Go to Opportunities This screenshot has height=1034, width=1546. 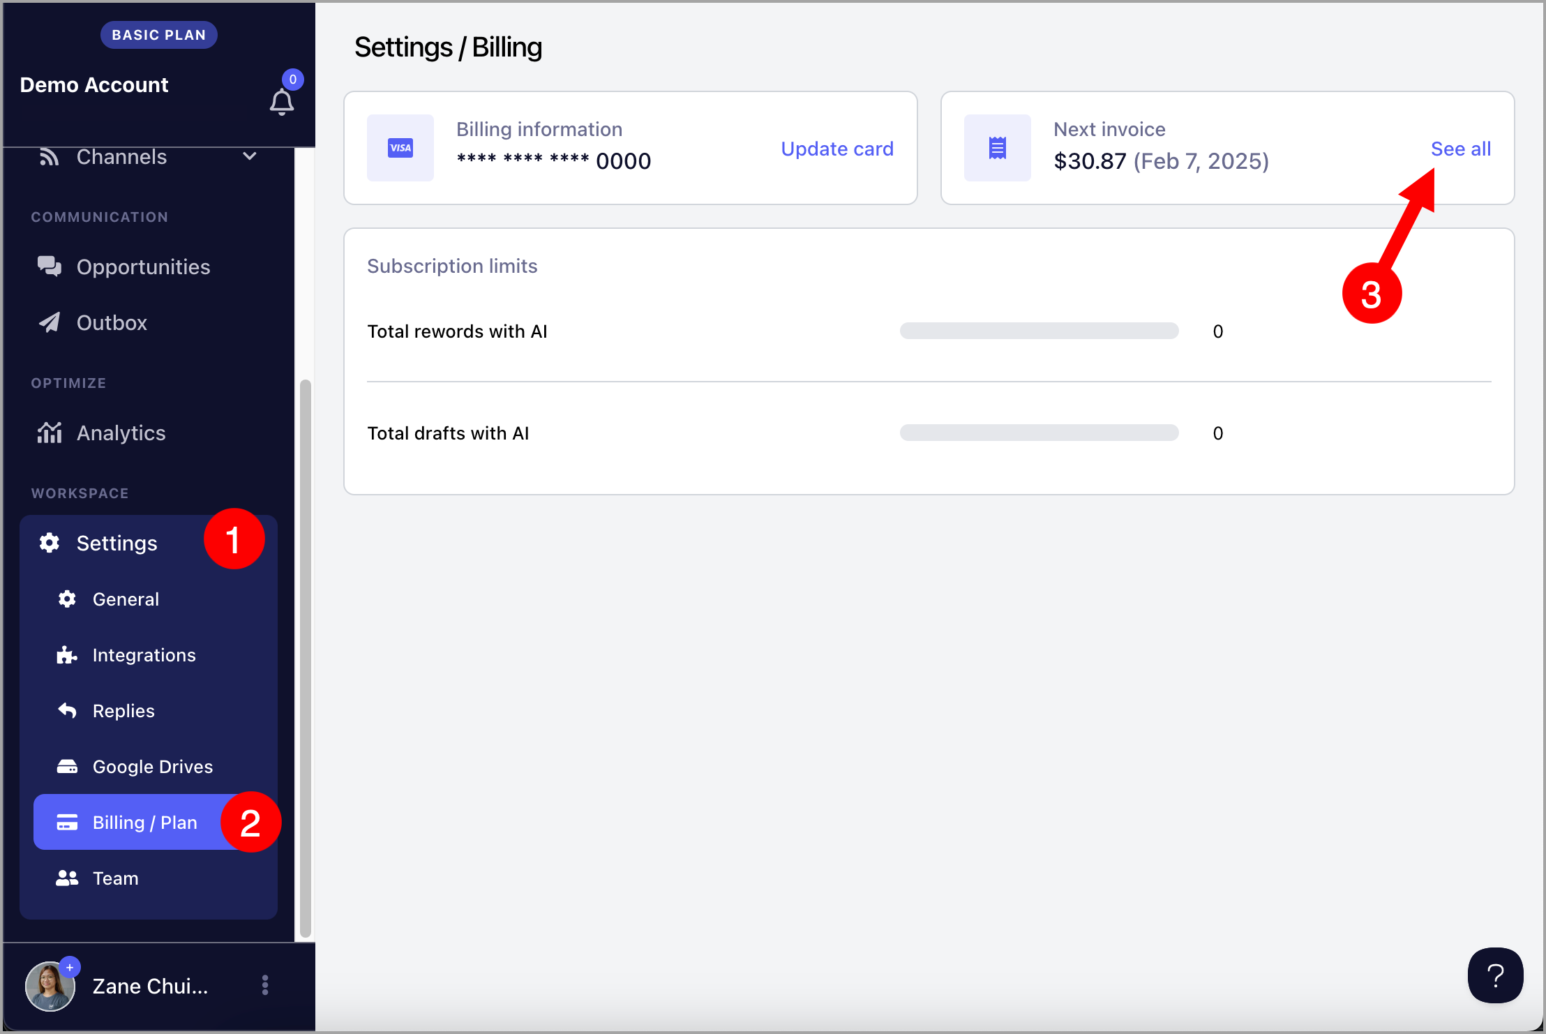149,267
